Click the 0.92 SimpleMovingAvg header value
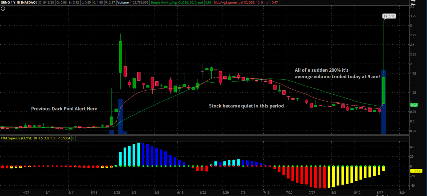This screenshot has height=196, width=427. click(208, 2)
